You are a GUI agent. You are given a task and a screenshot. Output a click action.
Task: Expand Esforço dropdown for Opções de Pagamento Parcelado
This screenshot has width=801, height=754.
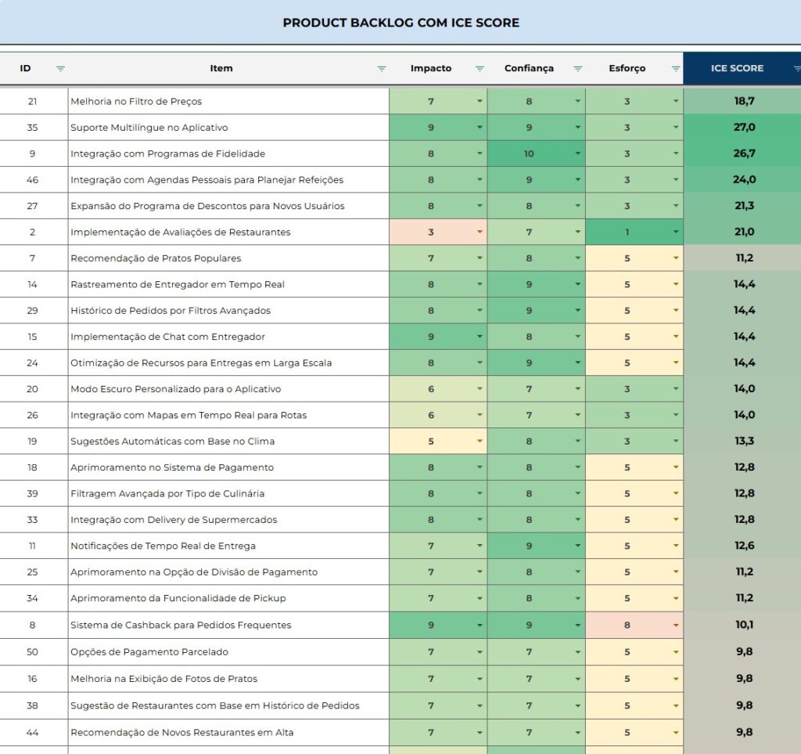675,651
